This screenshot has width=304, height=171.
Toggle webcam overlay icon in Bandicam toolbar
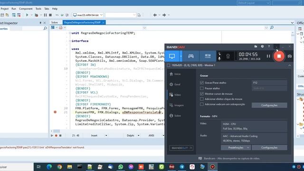228,56
